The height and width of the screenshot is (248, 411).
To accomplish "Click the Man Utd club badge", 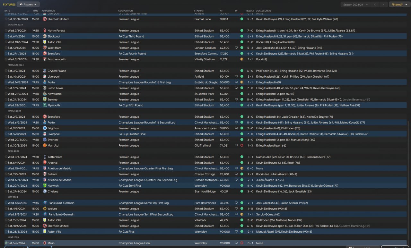I will pyautogui.click(x=45, y=146).
